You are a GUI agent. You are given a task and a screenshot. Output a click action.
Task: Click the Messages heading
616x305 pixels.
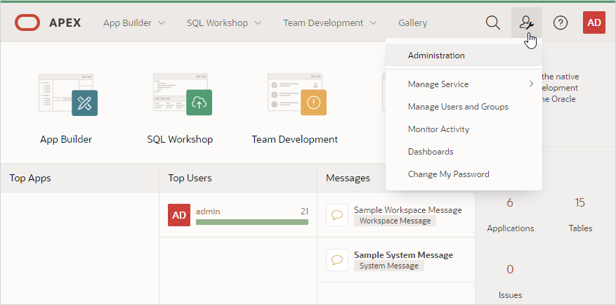(x=348, y=178)
